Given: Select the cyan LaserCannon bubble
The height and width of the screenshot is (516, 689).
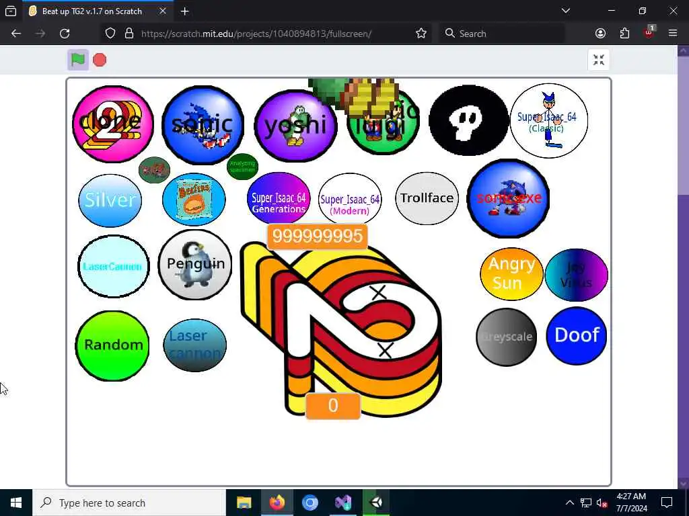Looking at the screenshot, I should tap(113, 266).
